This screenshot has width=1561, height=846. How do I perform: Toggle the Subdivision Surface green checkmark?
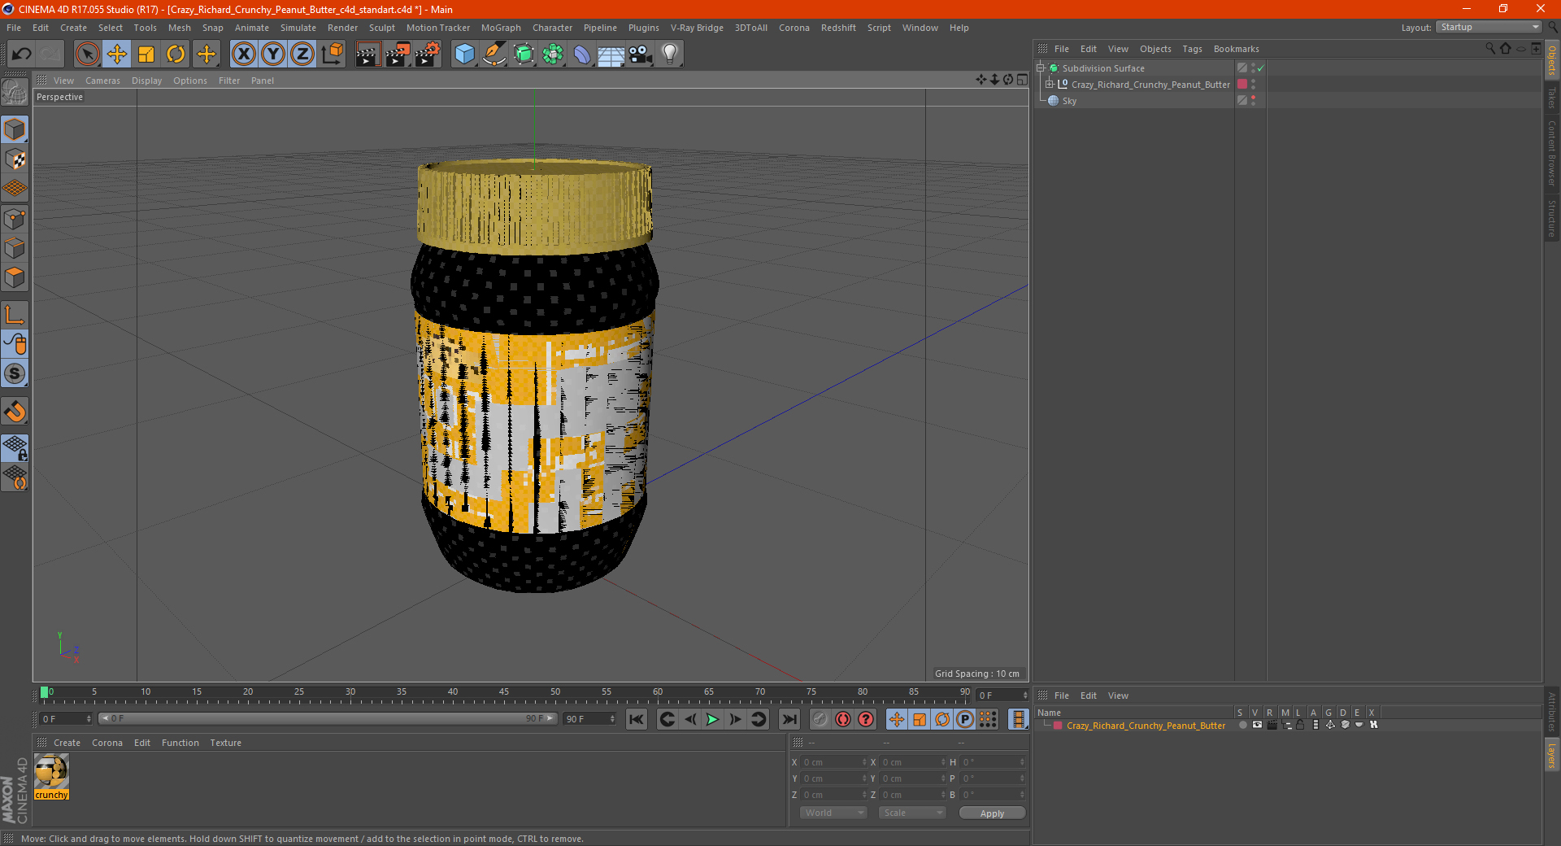pos(1260,68)
